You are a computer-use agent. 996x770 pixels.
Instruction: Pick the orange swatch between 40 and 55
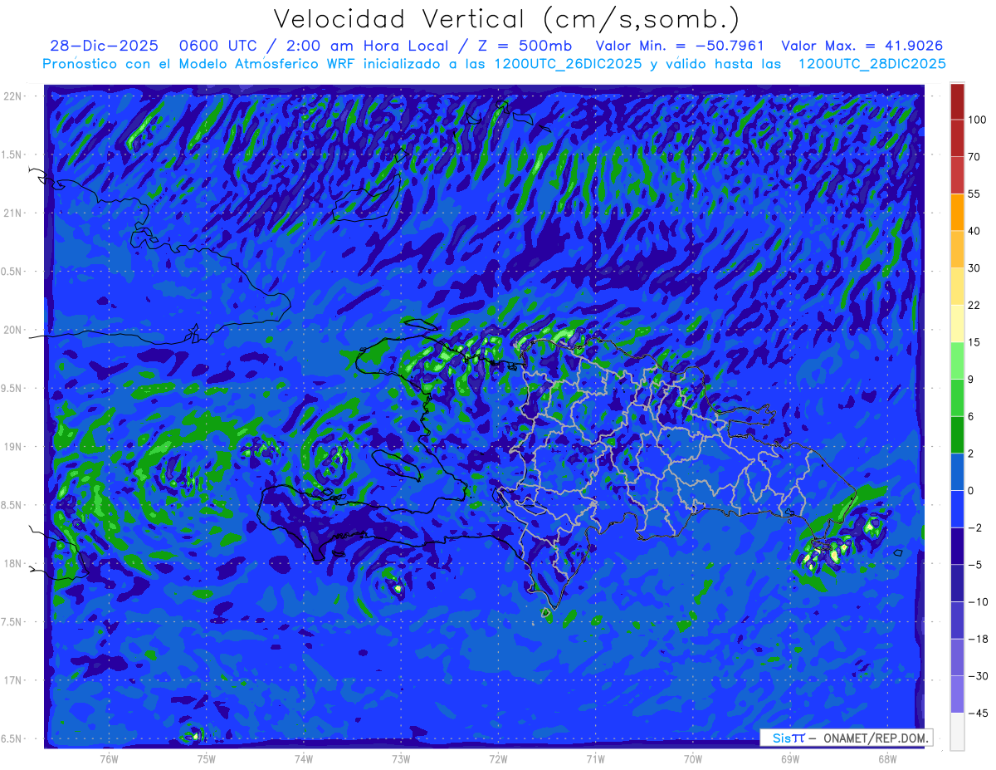[957, 212]
